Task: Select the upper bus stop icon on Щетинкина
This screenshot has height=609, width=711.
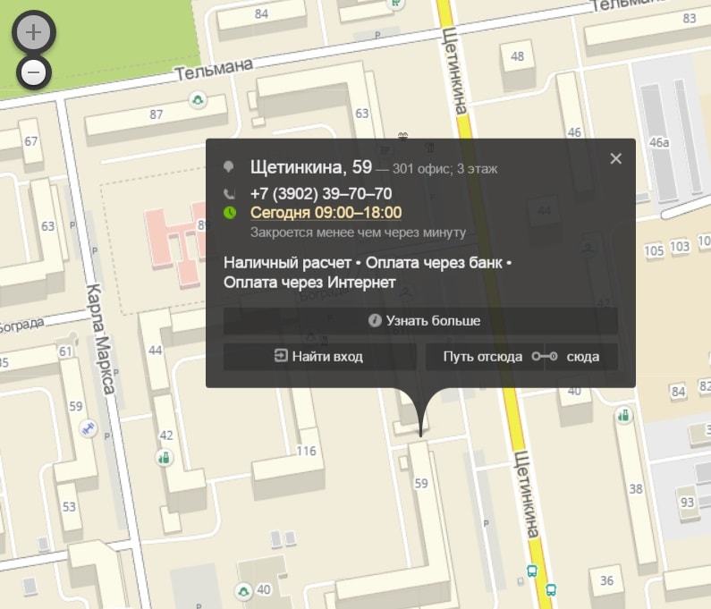Action: coord(532,571)
